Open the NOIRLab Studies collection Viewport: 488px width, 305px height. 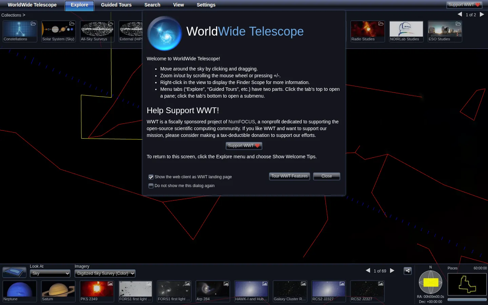point(406,31)
